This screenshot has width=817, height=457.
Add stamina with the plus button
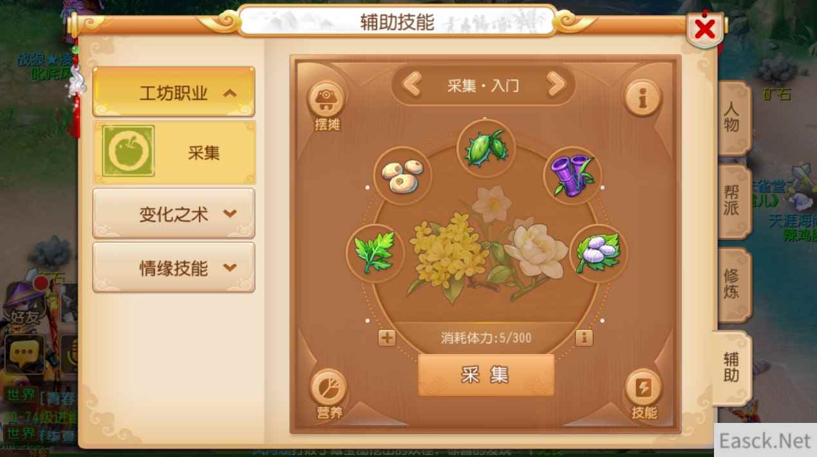pyautogui.click(x=387, y=337)
